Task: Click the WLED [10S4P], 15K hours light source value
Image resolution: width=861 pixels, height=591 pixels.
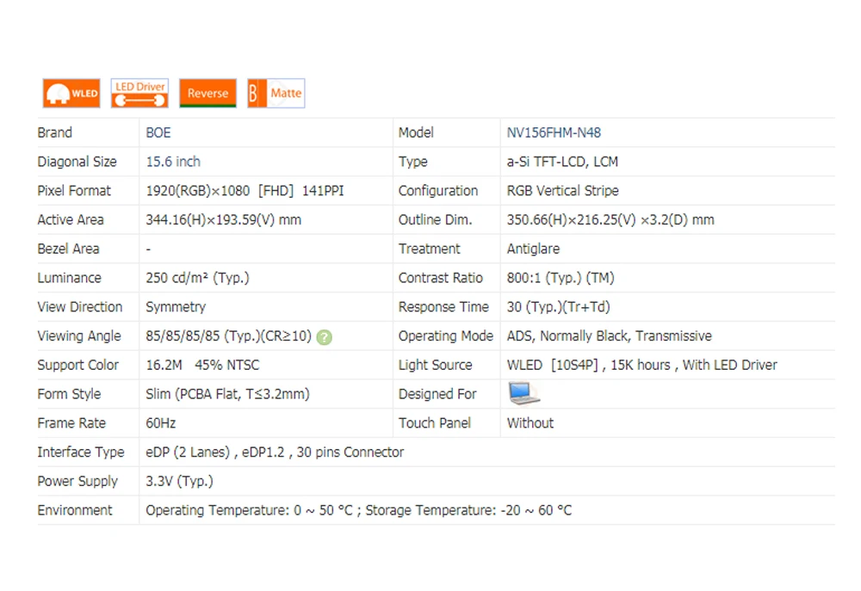Action: tap(642, 366)
